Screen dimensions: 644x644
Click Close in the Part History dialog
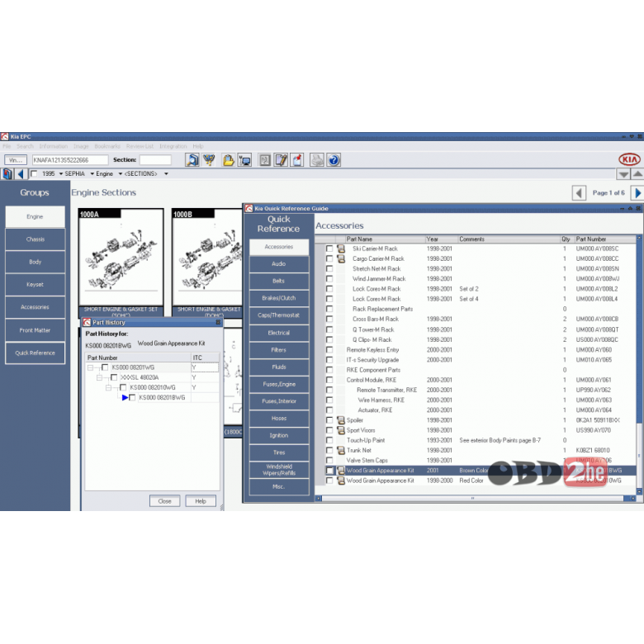tap(164, 501)
